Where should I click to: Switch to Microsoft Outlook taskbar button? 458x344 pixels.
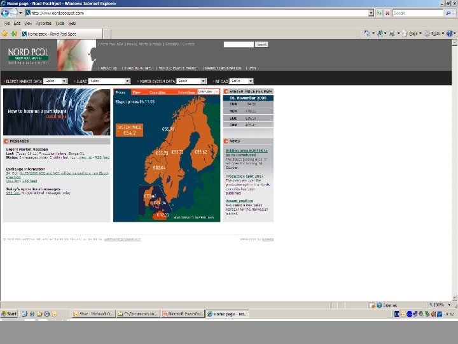coord(94,314)
